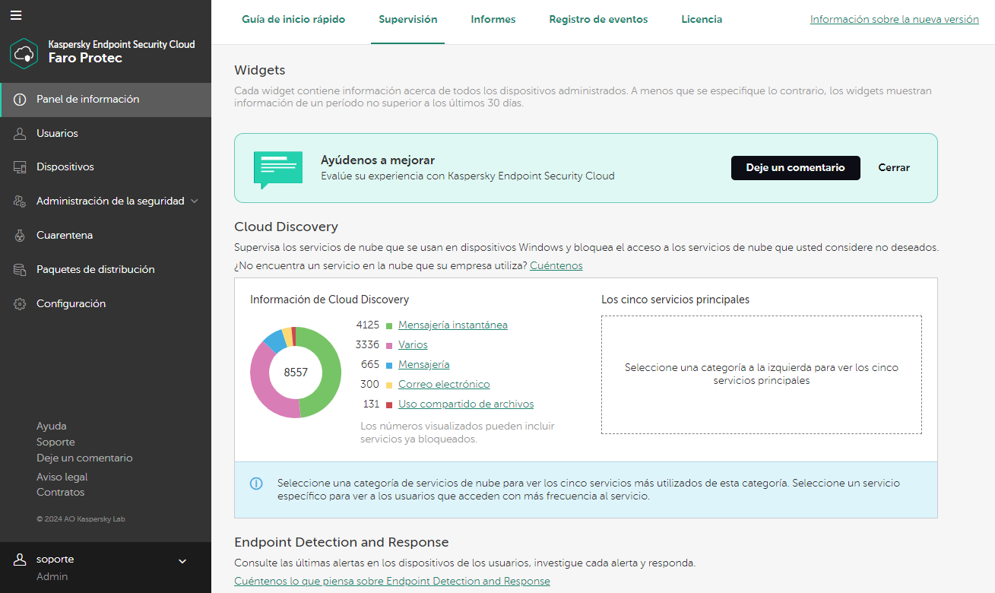Open the Soporte link in sidebar
995x593 pixels.
(x=55, y=442)
